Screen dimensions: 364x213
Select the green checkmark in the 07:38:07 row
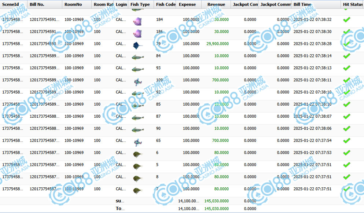347,116
